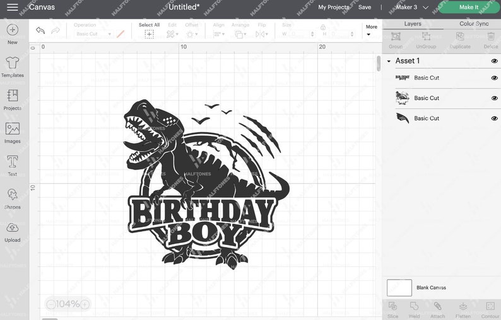This screenshot has width=501, height=320.
Task: Collapse the Asset 1 group
Action: [389, 61]
